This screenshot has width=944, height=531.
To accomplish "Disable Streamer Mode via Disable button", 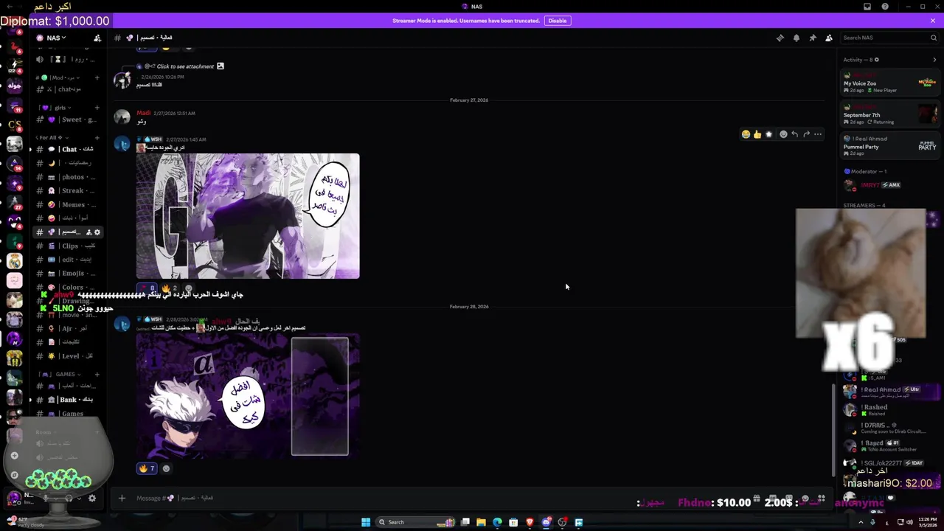I will 558,21.
